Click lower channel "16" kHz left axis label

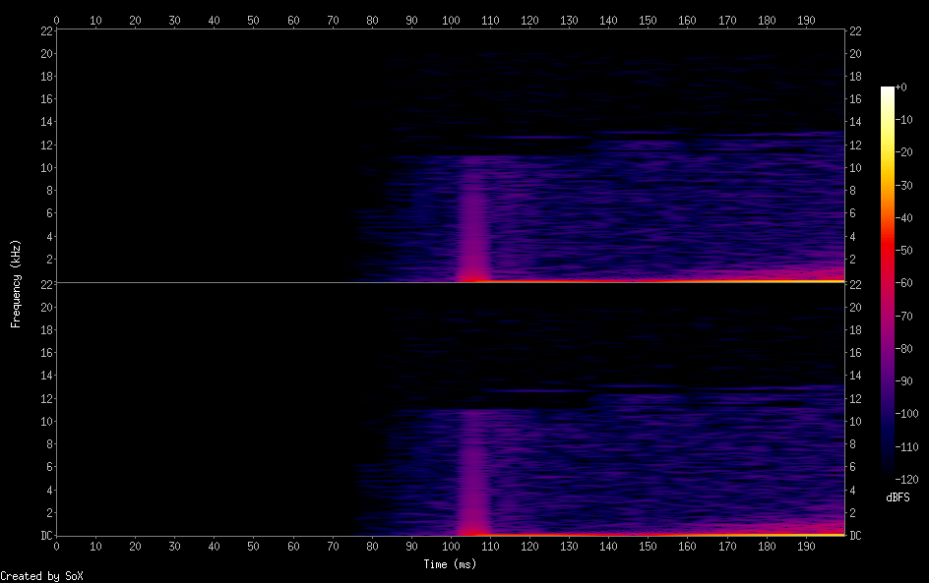[x=46, y=353]
